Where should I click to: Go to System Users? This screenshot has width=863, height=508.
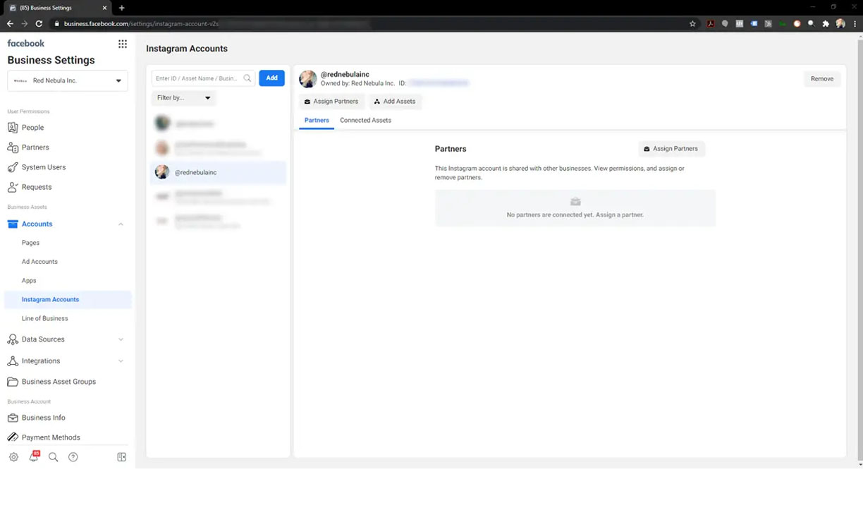[43, 167]
